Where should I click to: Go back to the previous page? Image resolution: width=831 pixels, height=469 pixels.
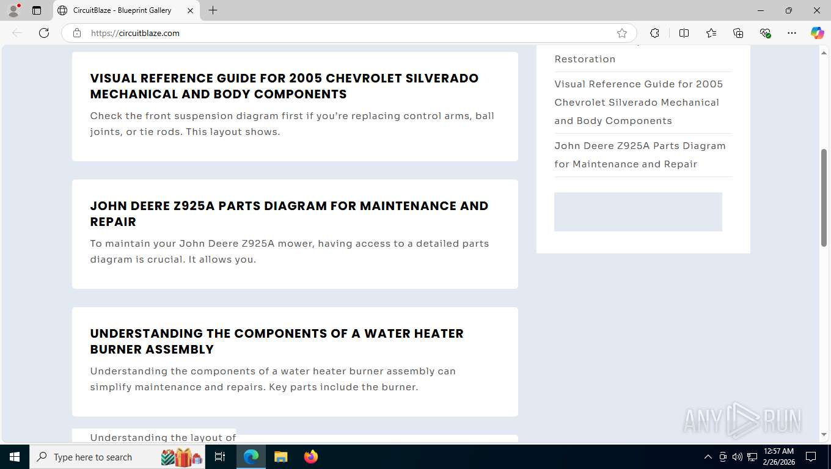(17, 33)
